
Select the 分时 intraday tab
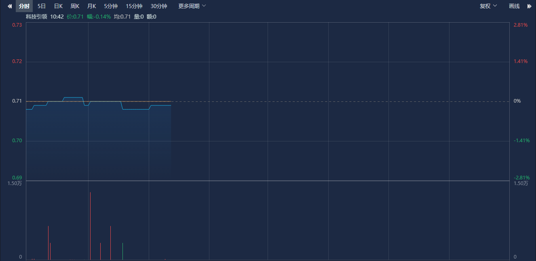pos(24,6)
